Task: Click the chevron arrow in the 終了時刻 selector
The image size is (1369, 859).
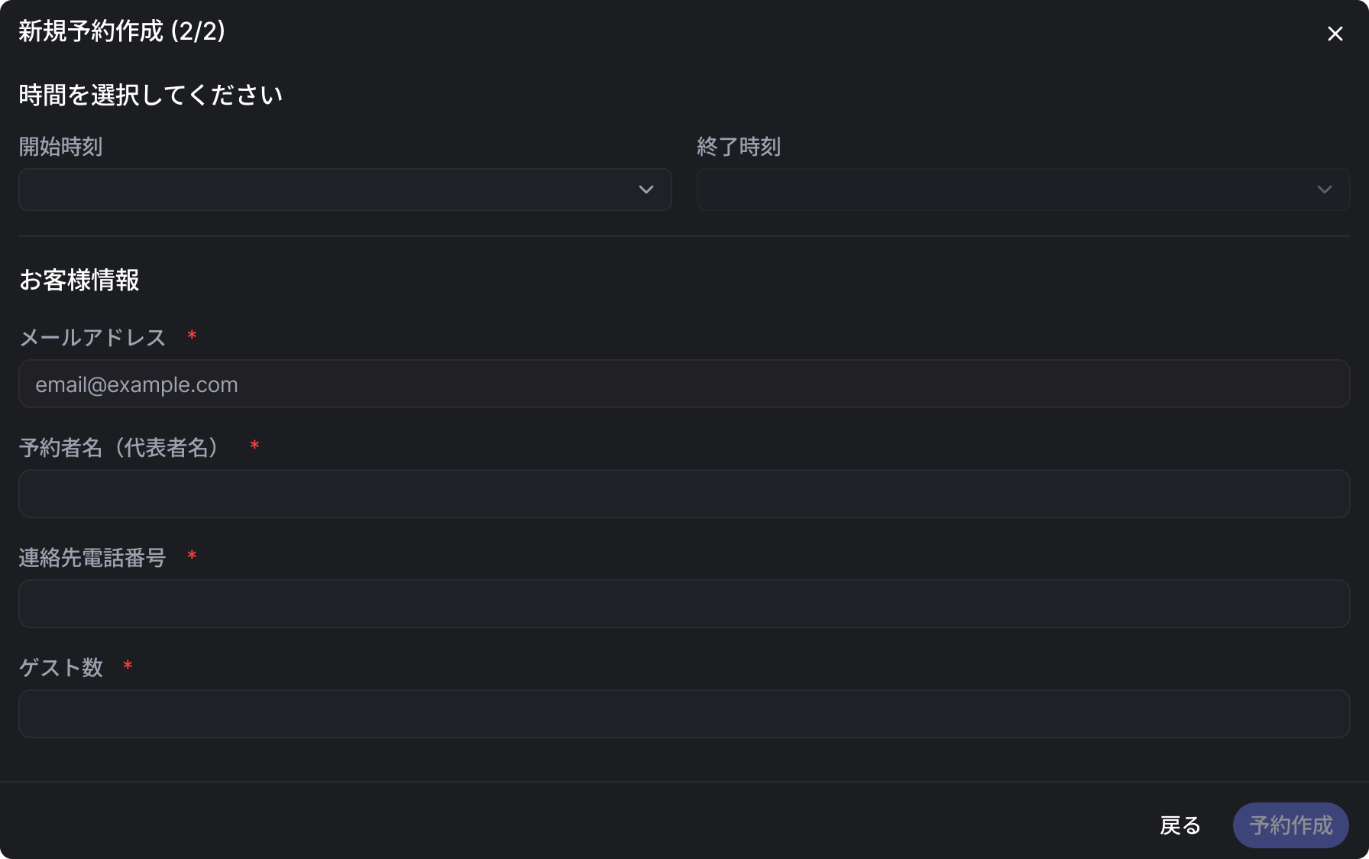Action: 1325,190
